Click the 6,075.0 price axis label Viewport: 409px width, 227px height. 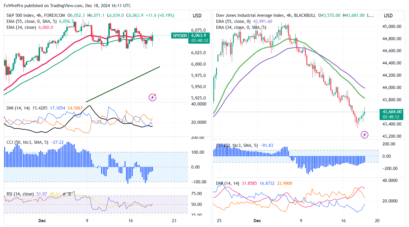[x=199, y=30]
